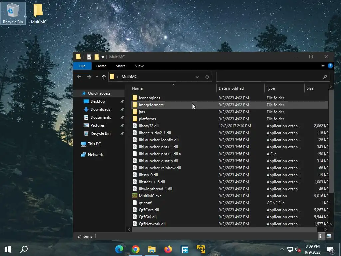Open Downloads in navigation pane
The width and height of the screenshot is (341, 256).
(100, 109)
